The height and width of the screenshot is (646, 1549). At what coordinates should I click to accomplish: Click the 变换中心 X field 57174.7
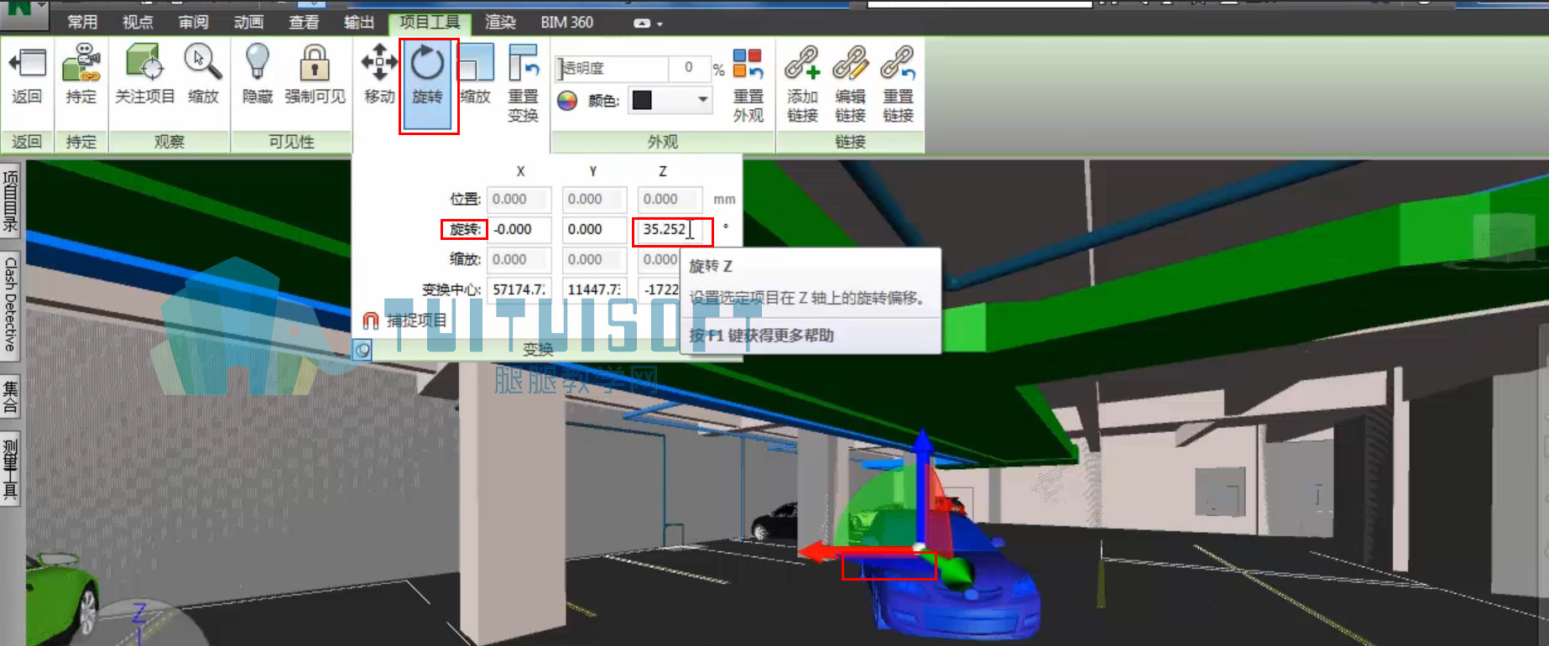[x=519, y=289]
